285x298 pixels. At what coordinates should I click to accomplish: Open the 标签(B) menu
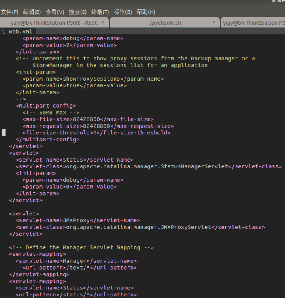(x=123, y=12)
